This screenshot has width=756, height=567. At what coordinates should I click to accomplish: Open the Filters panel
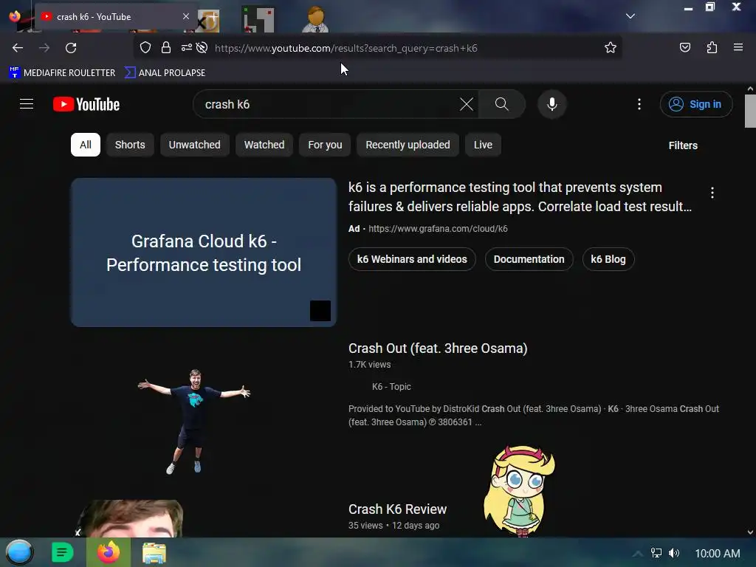point(683,145)
